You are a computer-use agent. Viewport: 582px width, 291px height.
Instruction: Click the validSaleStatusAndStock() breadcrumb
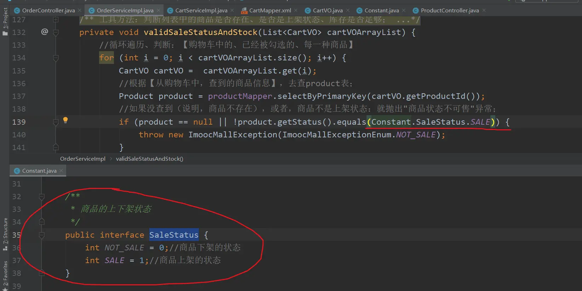point(150,159)
